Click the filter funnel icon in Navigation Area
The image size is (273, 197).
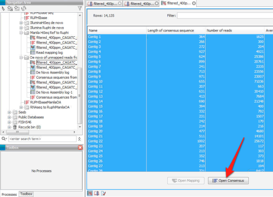pos(79,8)
